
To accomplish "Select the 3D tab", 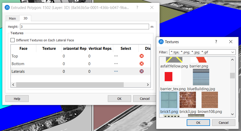I will 25,18.
